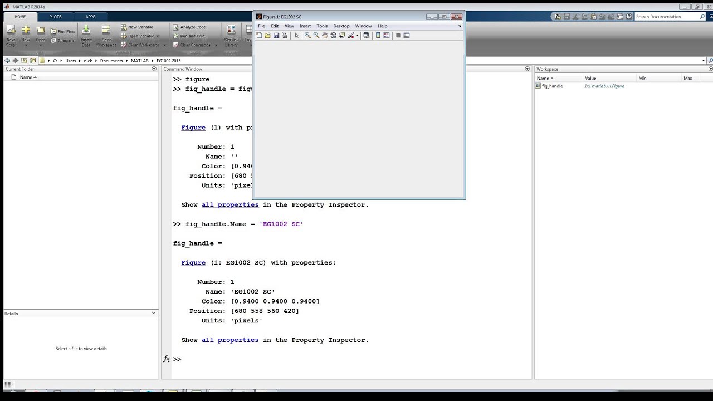Click the up one folder icon
Image resolution: width=713 pixels, height=401 pixels.
point(25,61)
